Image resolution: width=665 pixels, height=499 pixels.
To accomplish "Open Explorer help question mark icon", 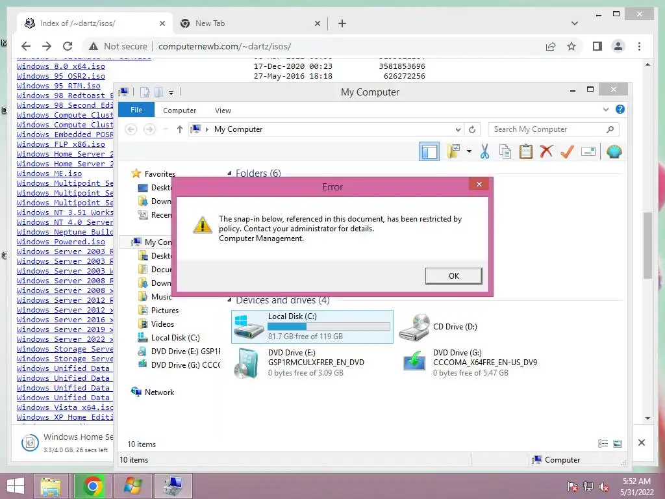I will click(620, 109).
